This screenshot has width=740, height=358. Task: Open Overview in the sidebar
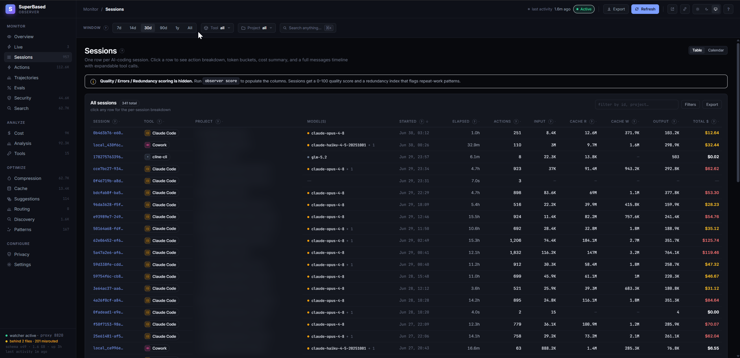pyautogui.click(x=38, y=37)
